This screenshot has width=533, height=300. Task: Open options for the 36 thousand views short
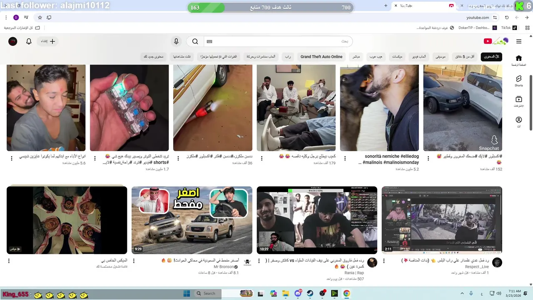coord(178,158)
